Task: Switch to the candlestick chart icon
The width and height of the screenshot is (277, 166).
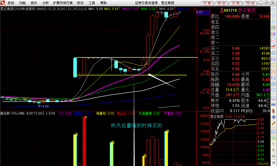Action: (273, 46)
